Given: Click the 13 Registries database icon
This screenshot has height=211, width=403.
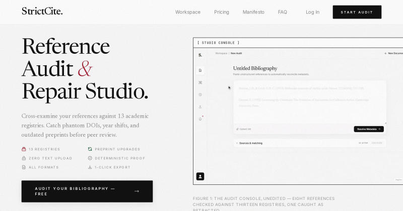Looking at the screenshot, I should pos(24,149).
